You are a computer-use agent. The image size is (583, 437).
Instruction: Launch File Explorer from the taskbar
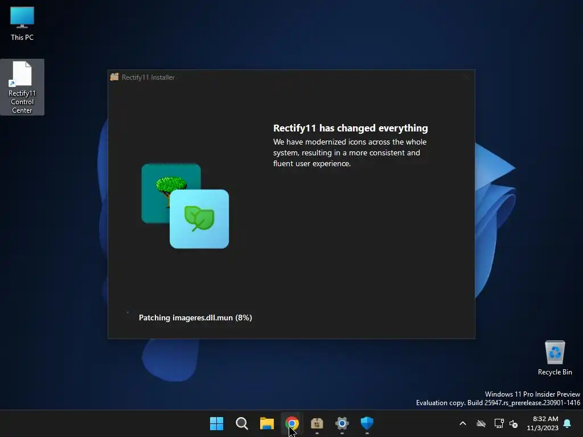pyautogui.click(x=267, y=423)
